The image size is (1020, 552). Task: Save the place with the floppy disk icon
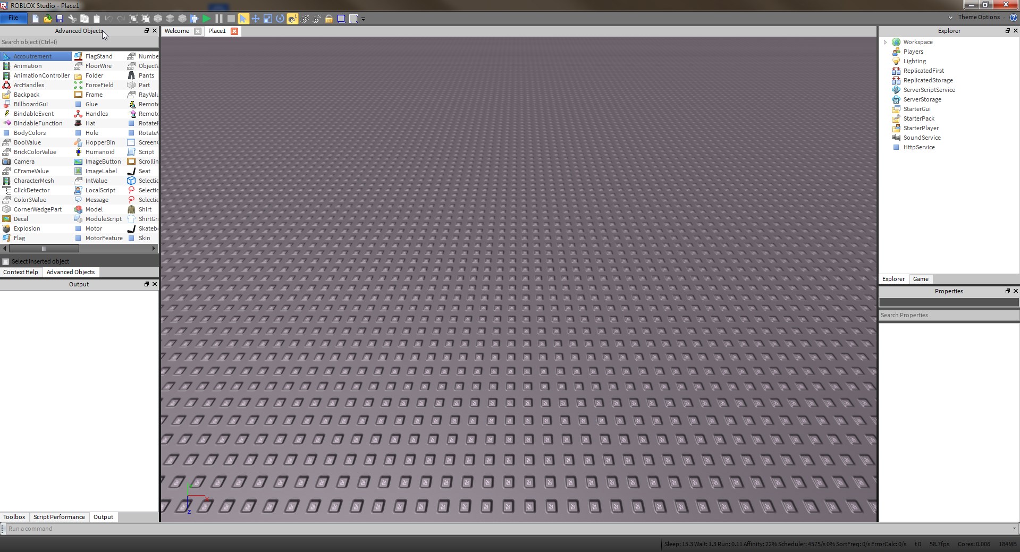(x=60, y=19)
